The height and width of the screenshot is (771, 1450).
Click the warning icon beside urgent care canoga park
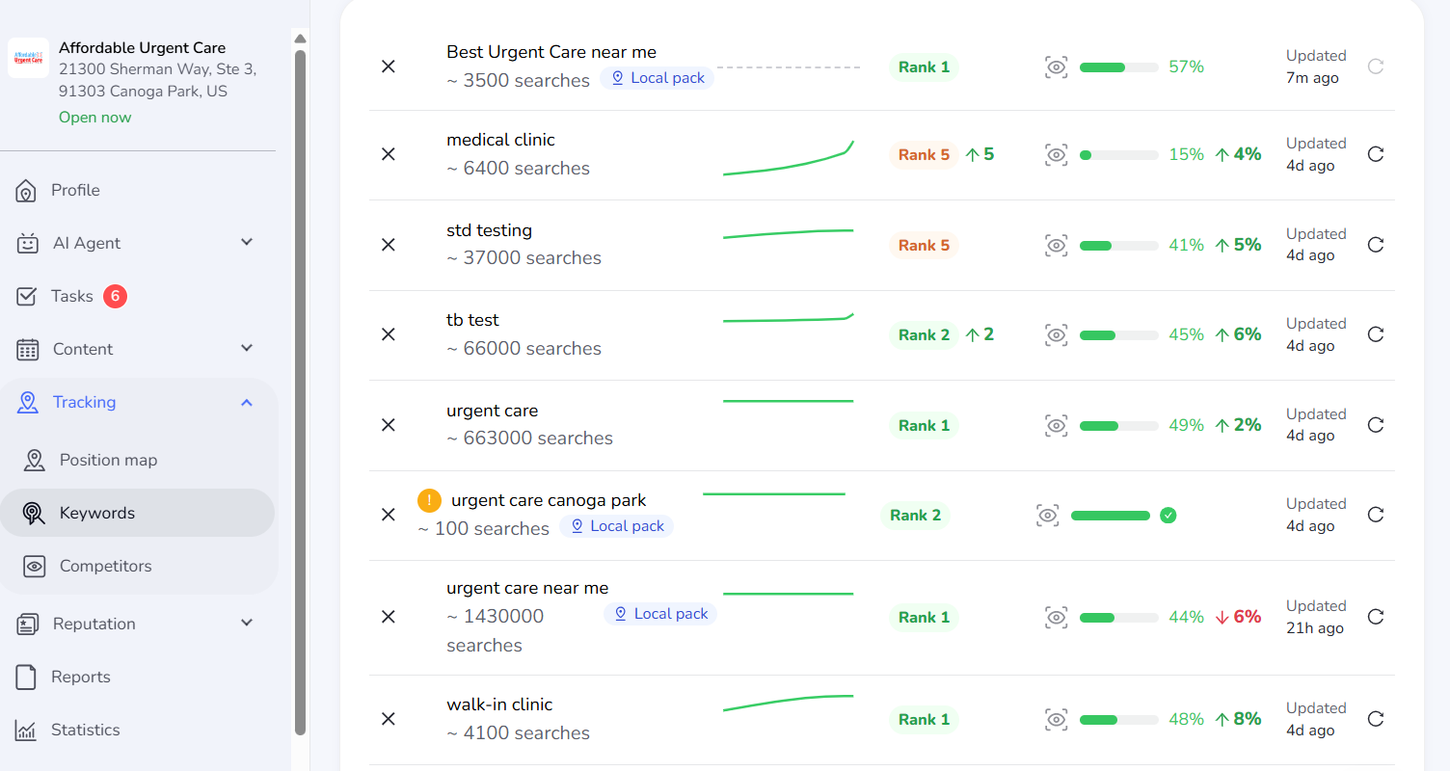click(429, 500)
